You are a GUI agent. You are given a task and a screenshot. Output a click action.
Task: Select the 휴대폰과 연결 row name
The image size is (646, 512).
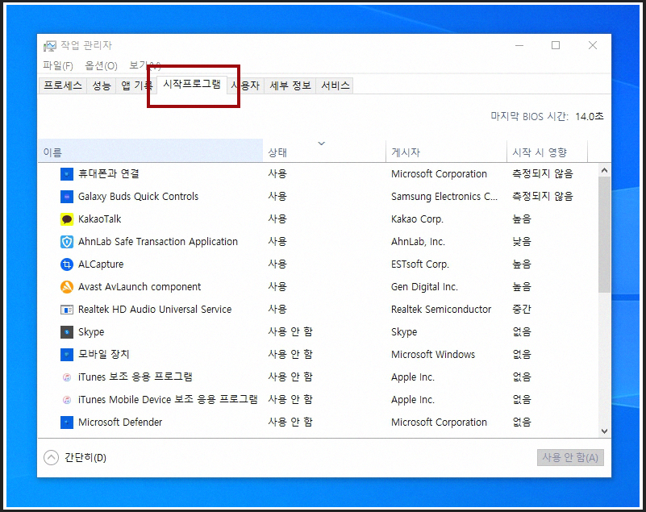coord(109,174)
